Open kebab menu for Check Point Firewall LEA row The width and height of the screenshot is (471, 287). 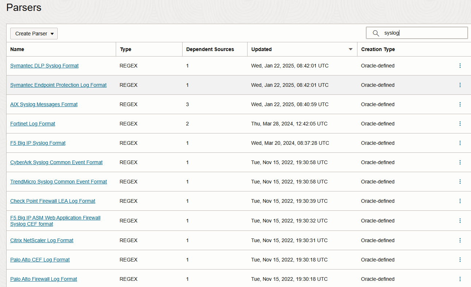pos(460,201)
